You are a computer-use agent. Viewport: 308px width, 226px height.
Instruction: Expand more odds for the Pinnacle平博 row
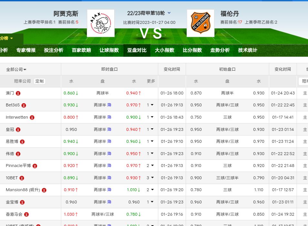[150, 166]
